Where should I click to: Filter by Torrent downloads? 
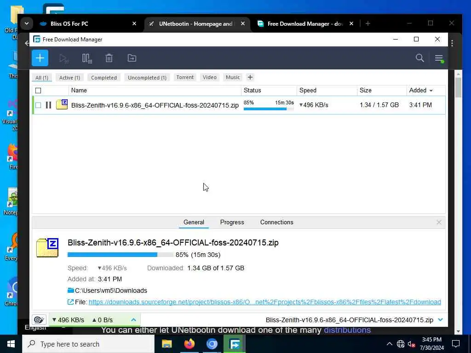click(x=185, y=77)
